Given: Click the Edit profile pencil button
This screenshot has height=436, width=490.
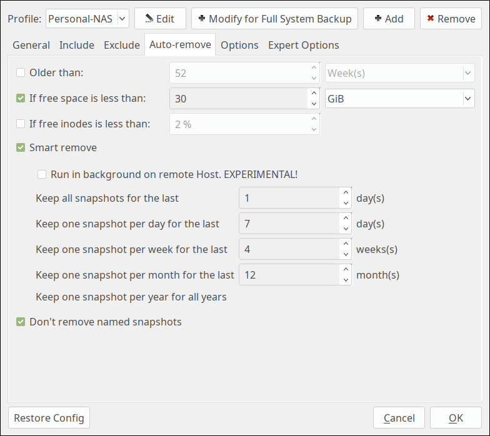Looking at the screenshot, I should tap(160, 19).
